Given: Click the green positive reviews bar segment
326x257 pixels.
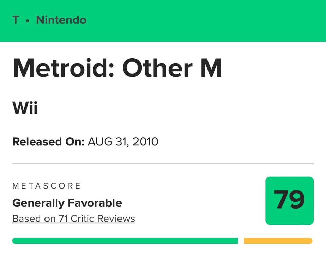Looking at the screenshot, I should tap(125, 241).
